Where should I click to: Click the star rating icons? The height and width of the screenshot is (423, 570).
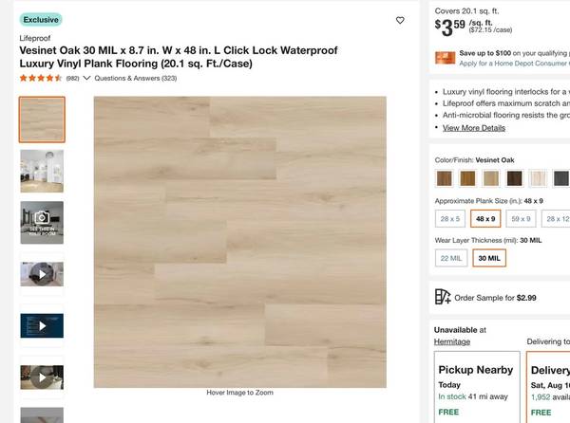(x=41, y=78)
